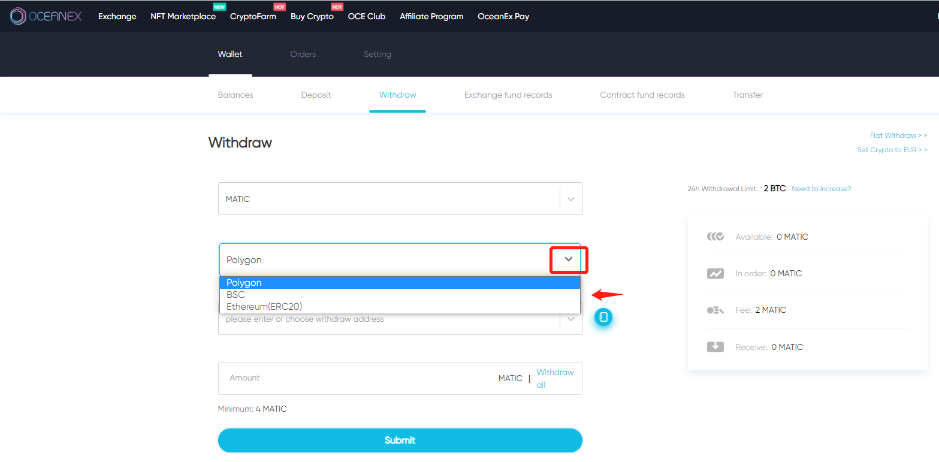Open the Transfer tab
This screenshot has height=462, width=939.
pos(748,95)
